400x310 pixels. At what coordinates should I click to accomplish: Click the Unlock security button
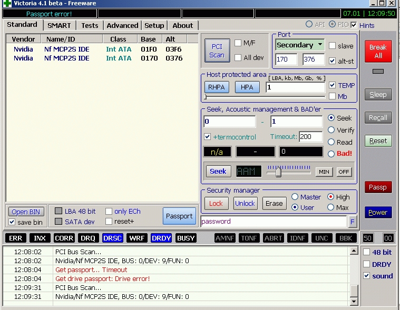click(245, 204)
